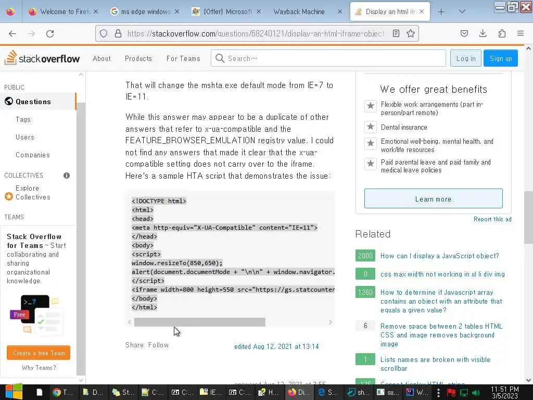Screen dimensions: 533x400
Task: Go back to the previous page
Action: click(12, 33)
